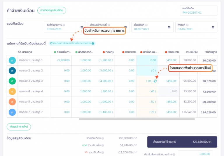Open calendar icon for ถึงวันที่ field
Viewport: 224px width, 156px height.
(213, 27)
